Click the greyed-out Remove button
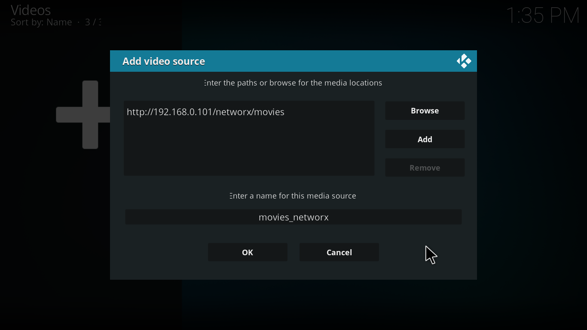This screenshot has width=587, height=330. (x=425, y=168)
